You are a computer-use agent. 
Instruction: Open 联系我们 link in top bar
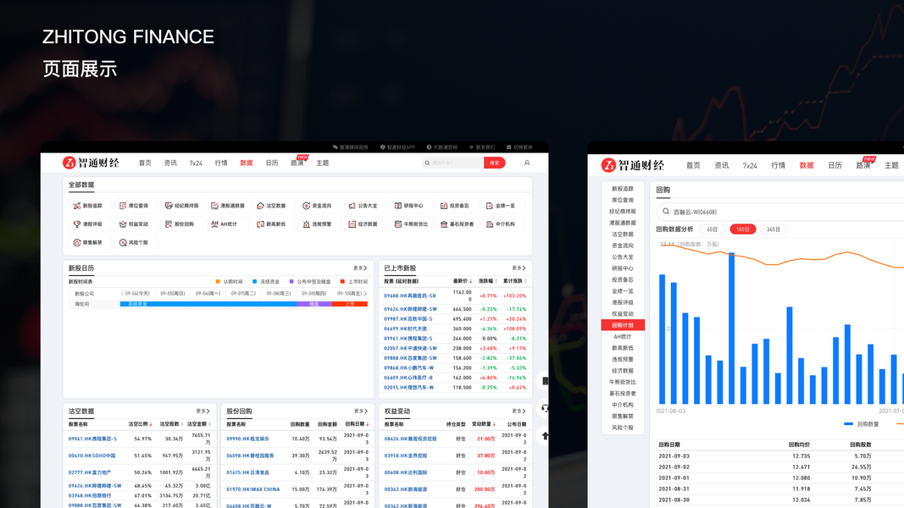click(x=482, y=146)
